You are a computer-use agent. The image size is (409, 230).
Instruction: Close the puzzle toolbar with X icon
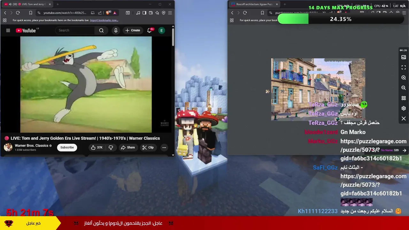(404, 119)
